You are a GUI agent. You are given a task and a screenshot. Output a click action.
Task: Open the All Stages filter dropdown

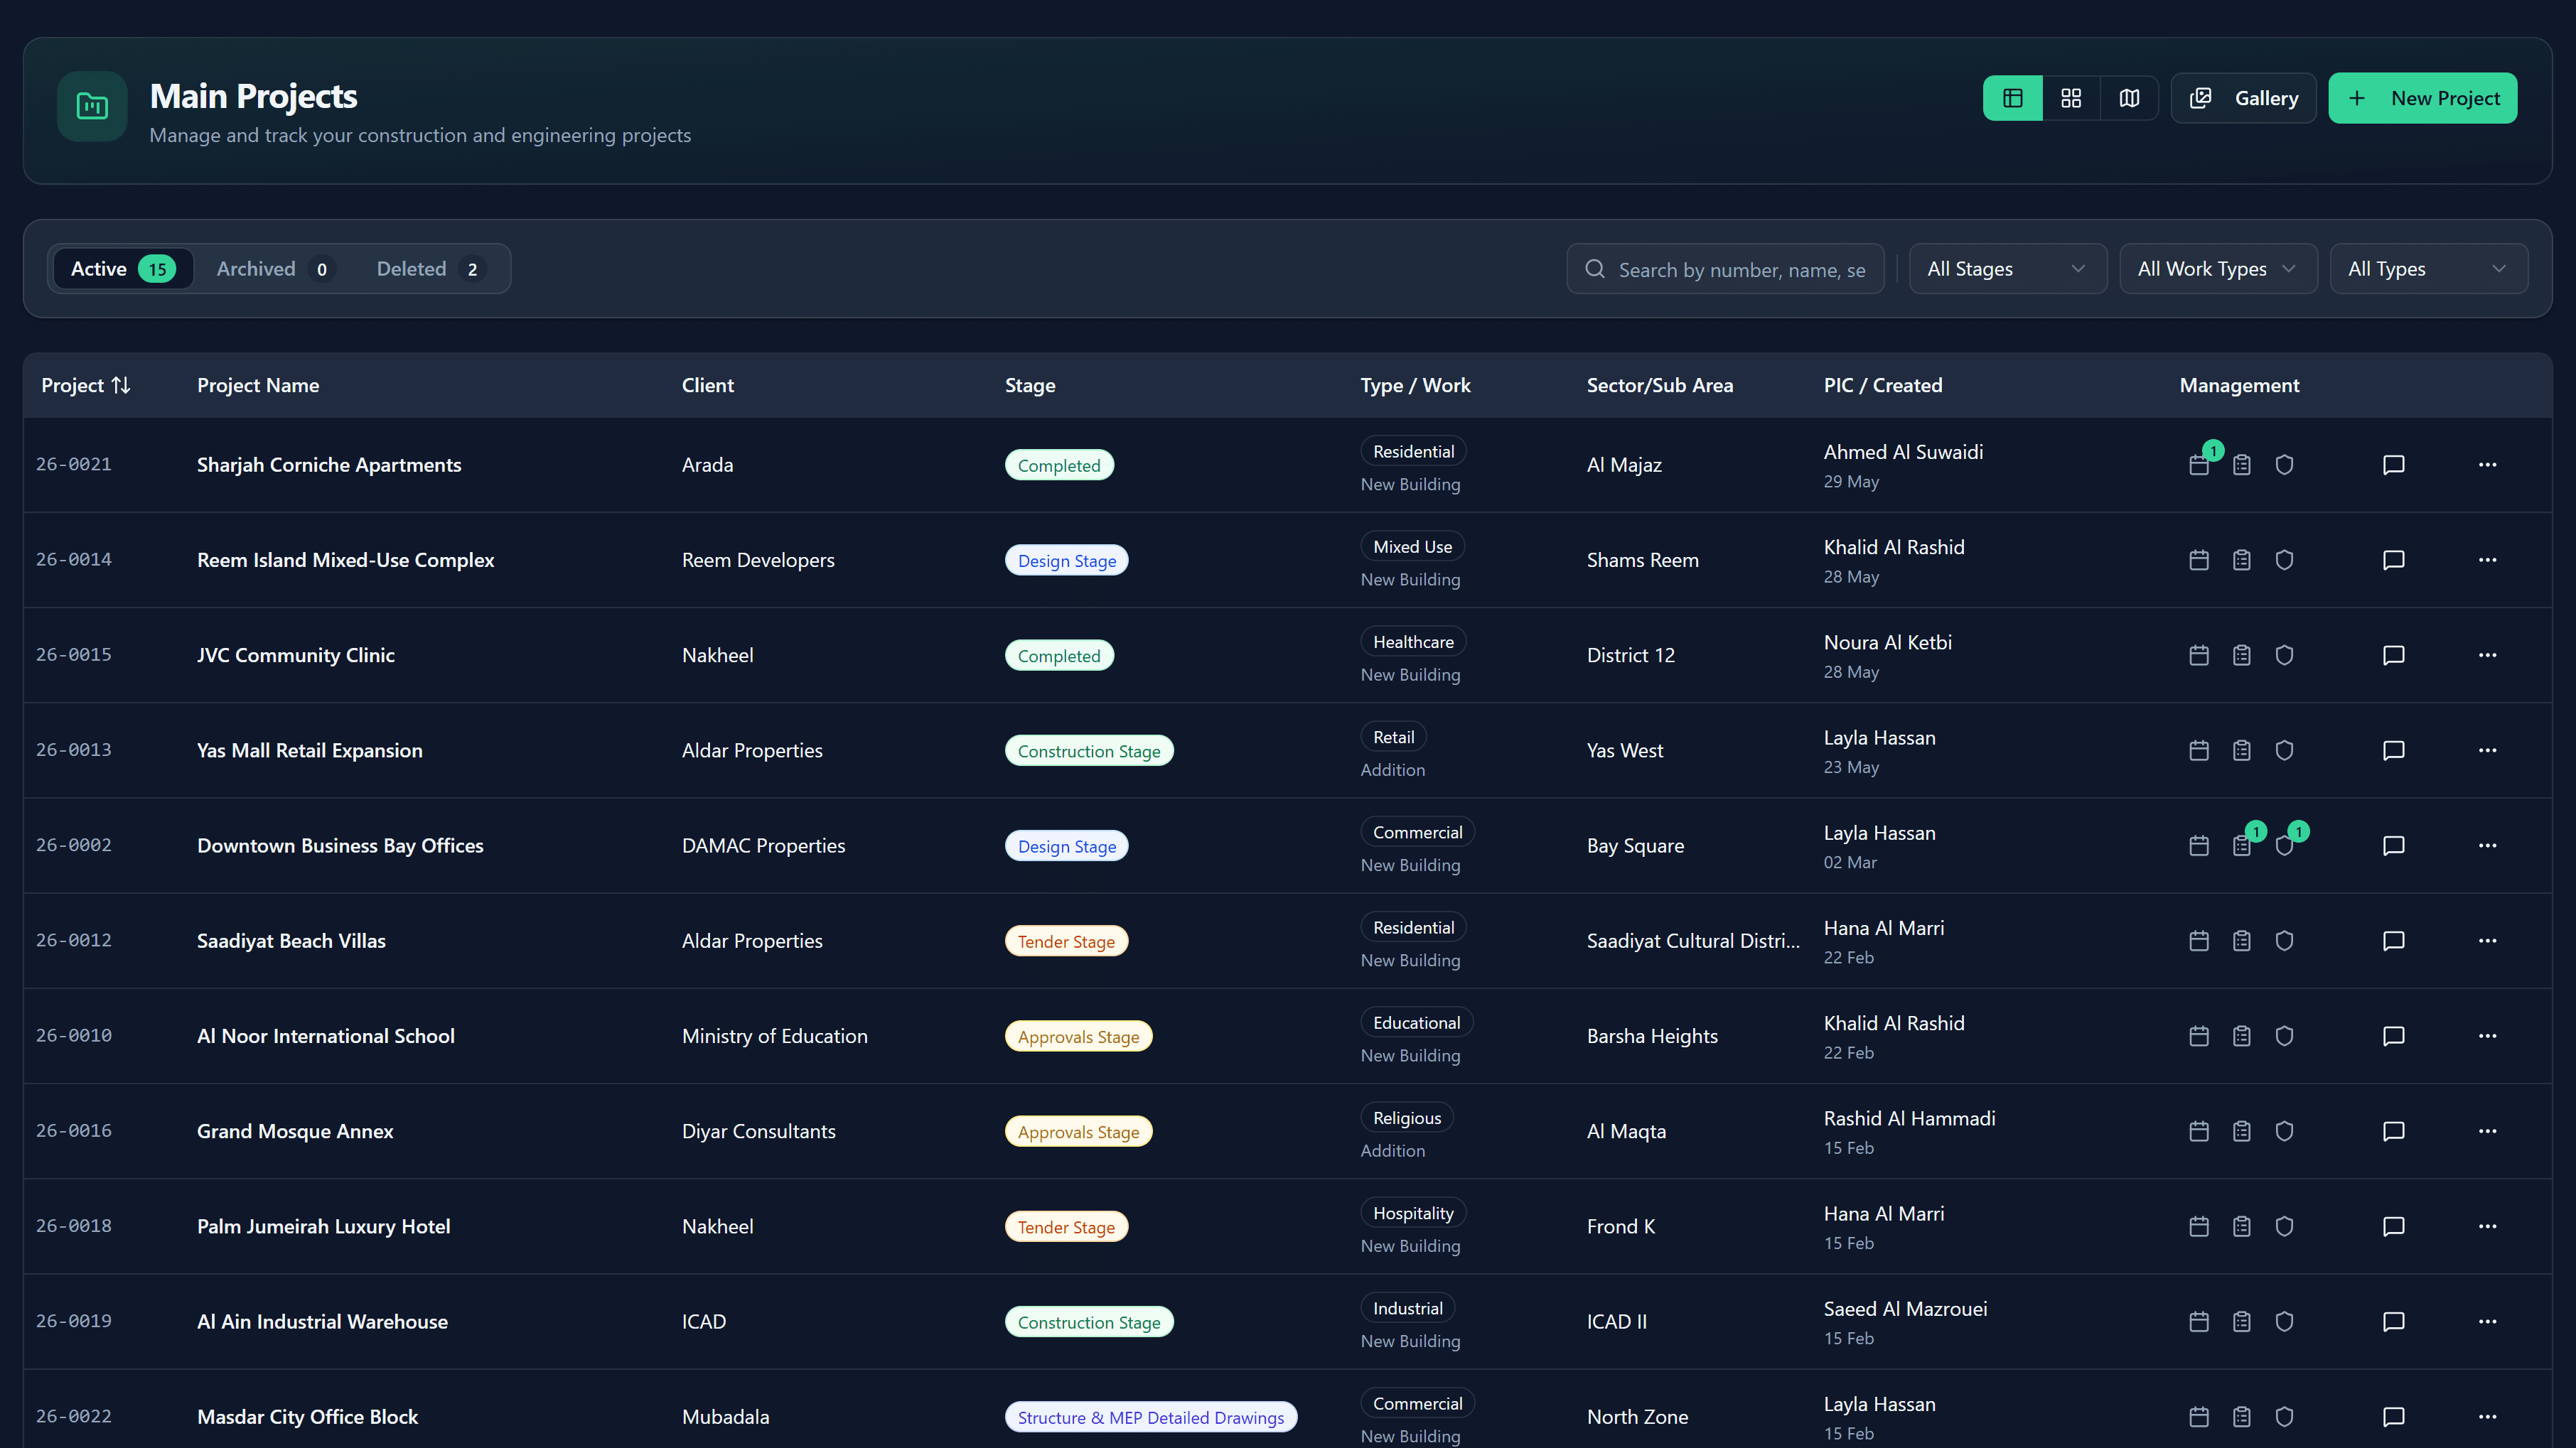(x=2007, y=269)
